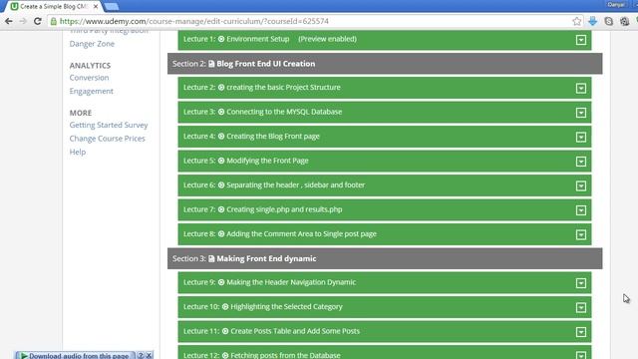The width and height of the screenshot is (638, 359).
Task: Select Section 2 Blog Front End UI Creation
Action: (385, 64)
